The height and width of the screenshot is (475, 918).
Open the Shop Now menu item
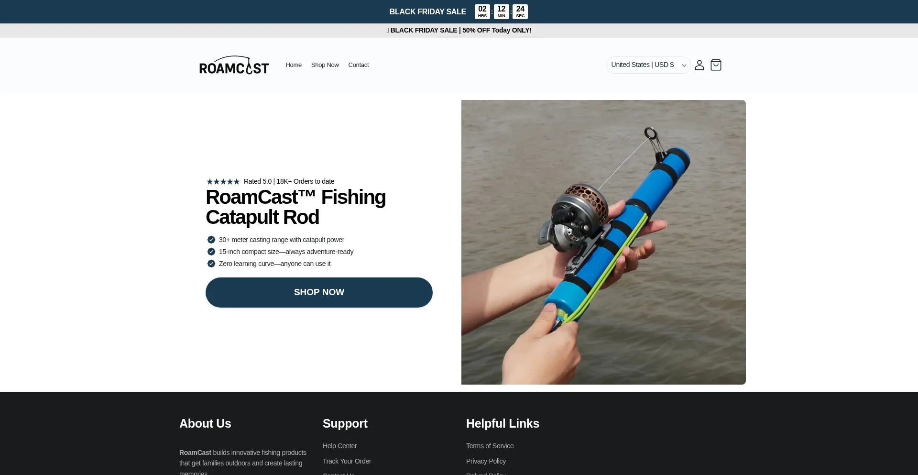click(x=325, y=65)
